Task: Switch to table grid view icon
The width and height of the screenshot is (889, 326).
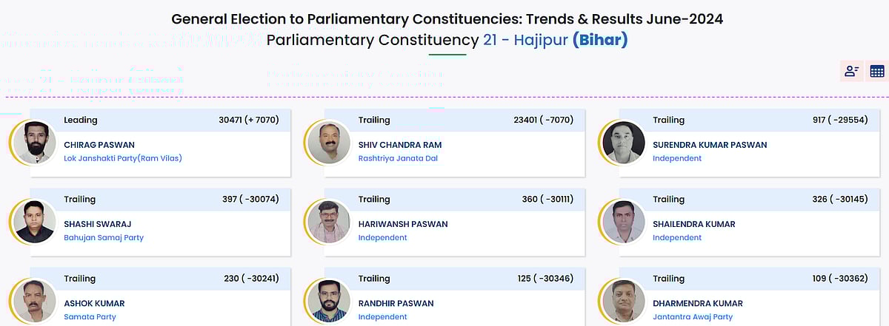Action: point(877,71)
